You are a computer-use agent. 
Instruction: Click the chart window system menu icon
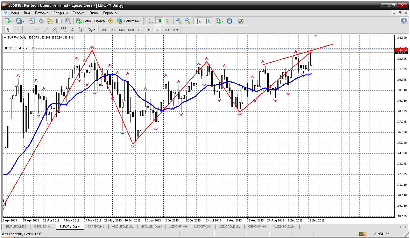pos(5,13)
